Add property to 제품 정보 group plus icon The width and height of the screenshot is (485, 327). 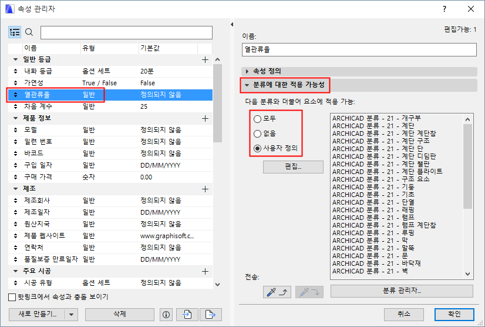click(x=205, y=118)
